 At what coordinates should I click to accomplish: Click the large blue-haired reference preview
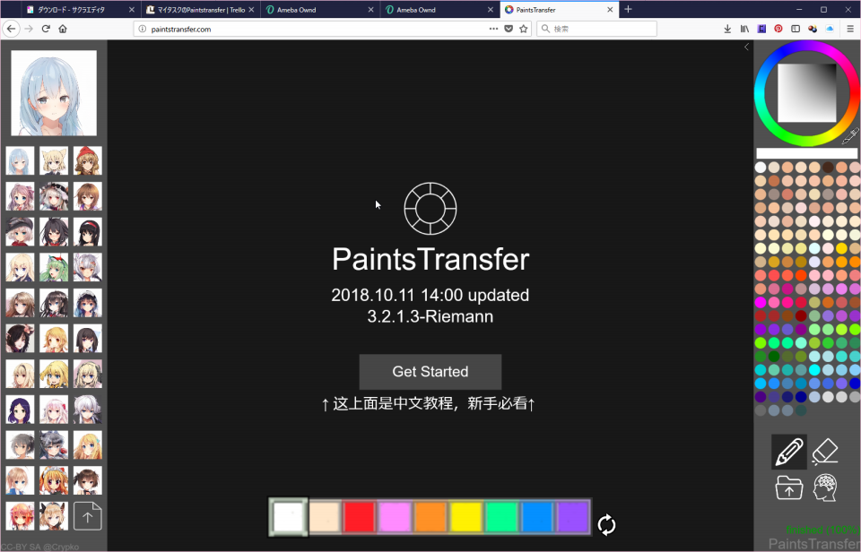click(54, 92)
